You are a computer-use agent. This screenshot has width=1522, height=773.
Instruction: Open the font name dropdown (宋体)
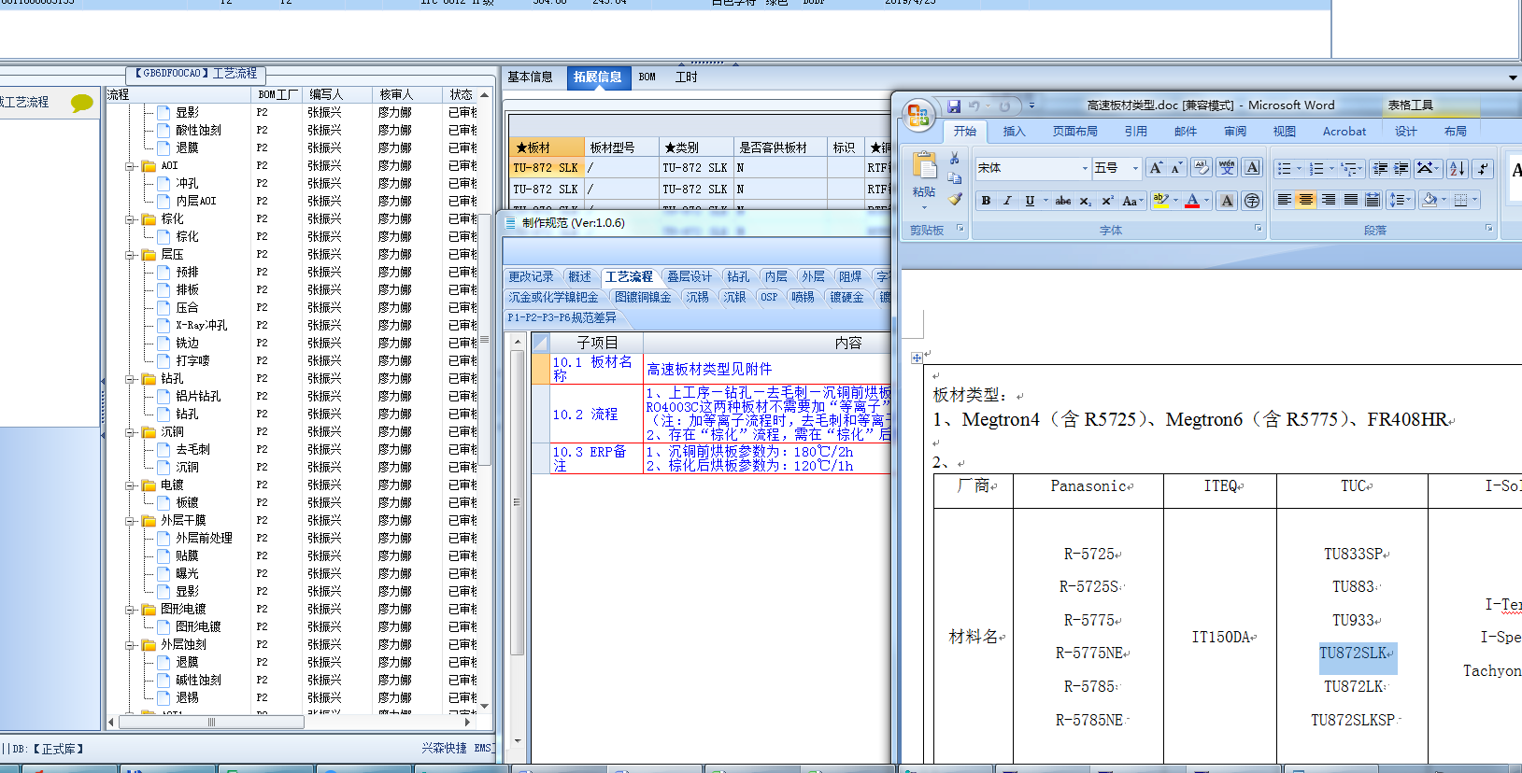(1085, 169)
